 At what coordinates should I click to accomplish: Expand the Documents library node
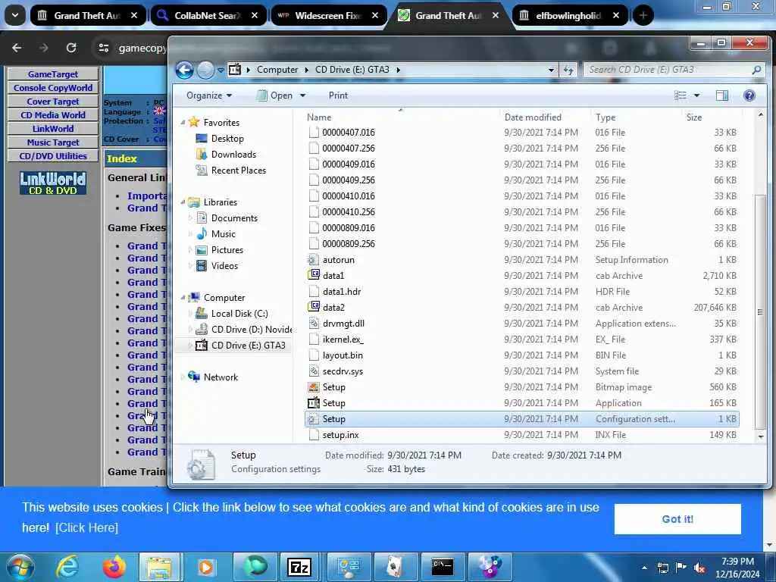(190, 217)
